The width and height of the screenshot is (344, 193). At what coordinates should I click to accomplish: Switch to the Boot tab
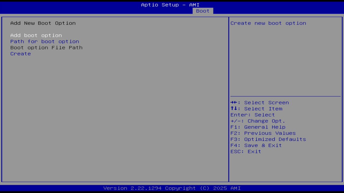tap(203, 11)
